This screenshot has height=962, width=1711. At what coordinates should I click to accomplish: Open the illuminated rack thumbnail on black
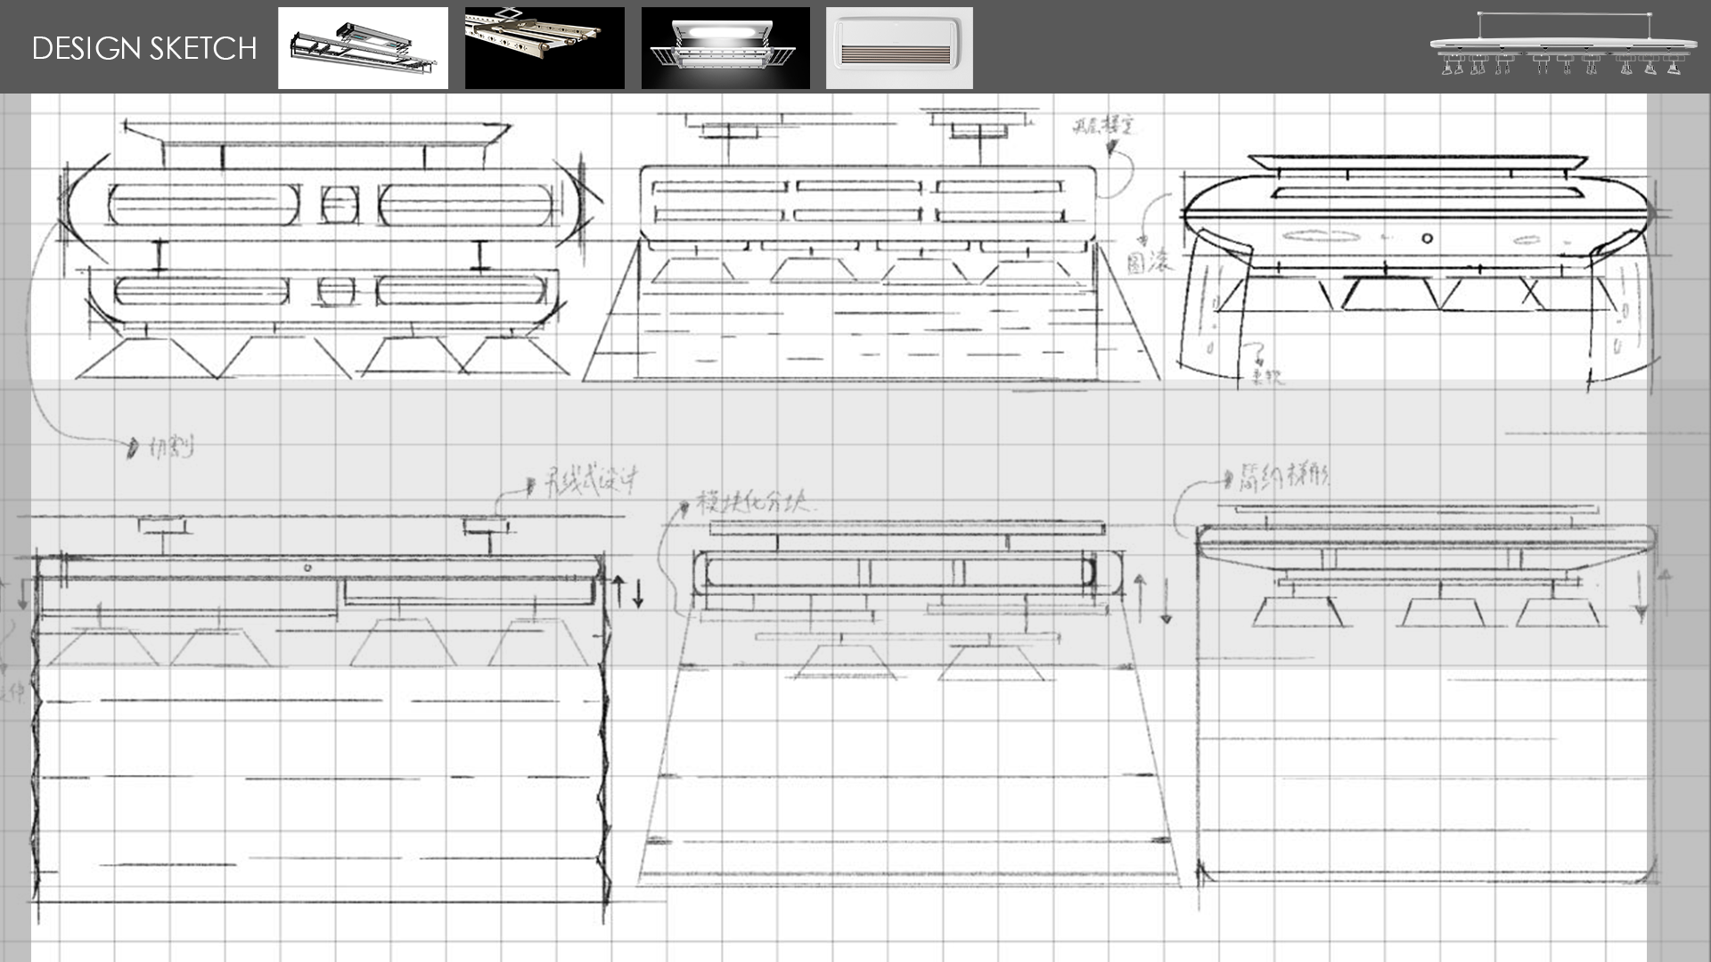pos(725,48)
